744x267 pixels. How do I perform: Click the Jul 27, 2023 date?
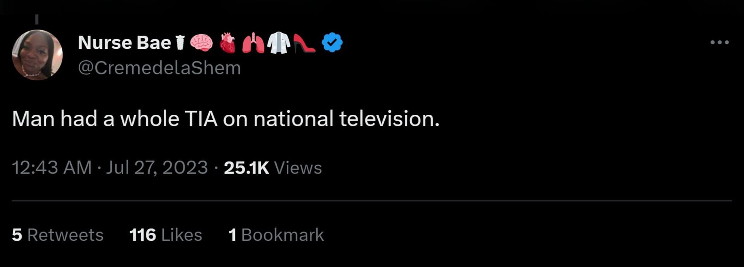pyautogui.click(x=157, y=168)
